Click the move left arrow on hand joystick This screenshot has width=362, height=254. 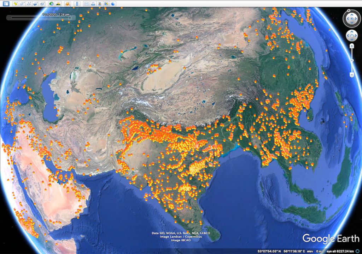pos(348,36)
